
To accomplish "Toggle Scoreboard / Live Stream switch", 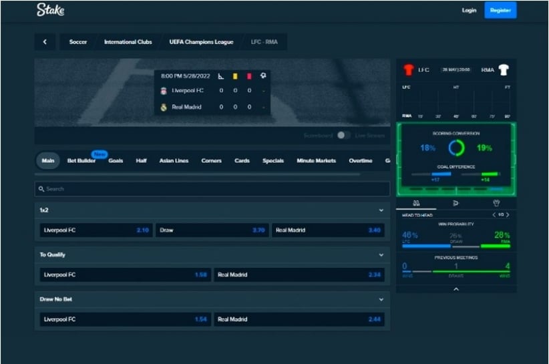I will [343, 136].
